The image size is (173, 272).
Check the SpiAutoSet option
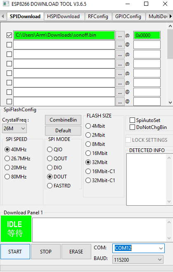coord(132,120)
